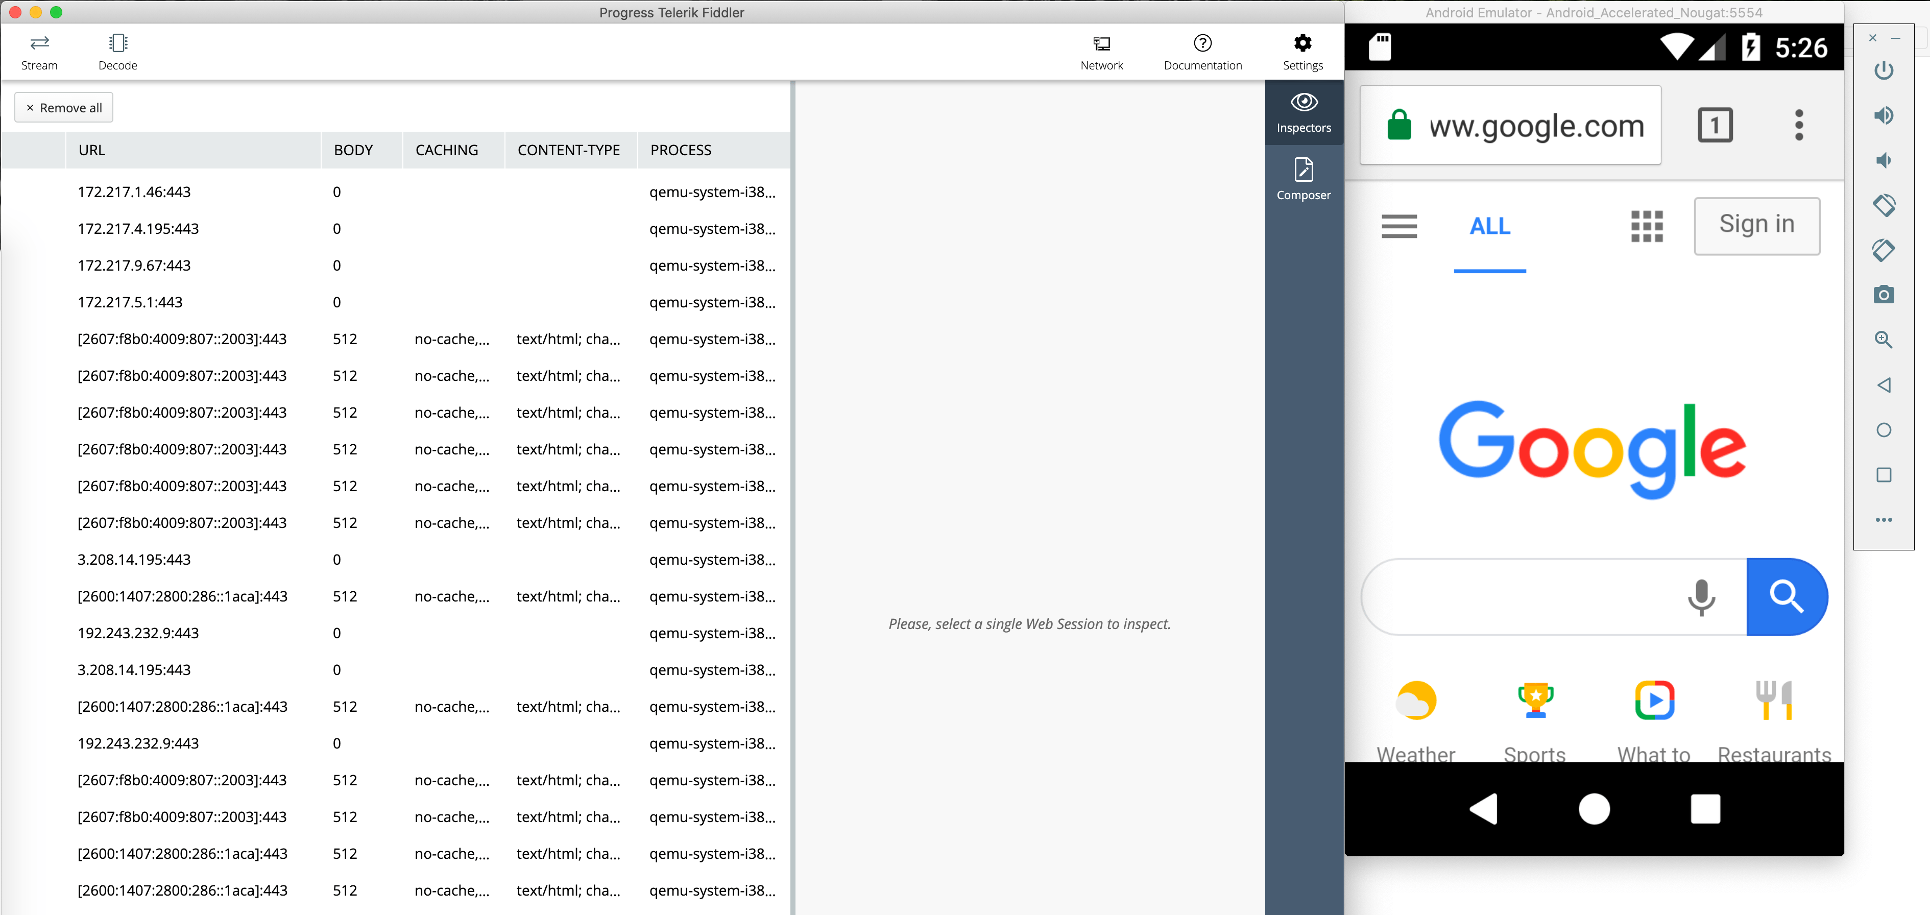Open the What to watch shortcut
The height and width of the screenshot is (915, 1930).
click(1654, 721)
